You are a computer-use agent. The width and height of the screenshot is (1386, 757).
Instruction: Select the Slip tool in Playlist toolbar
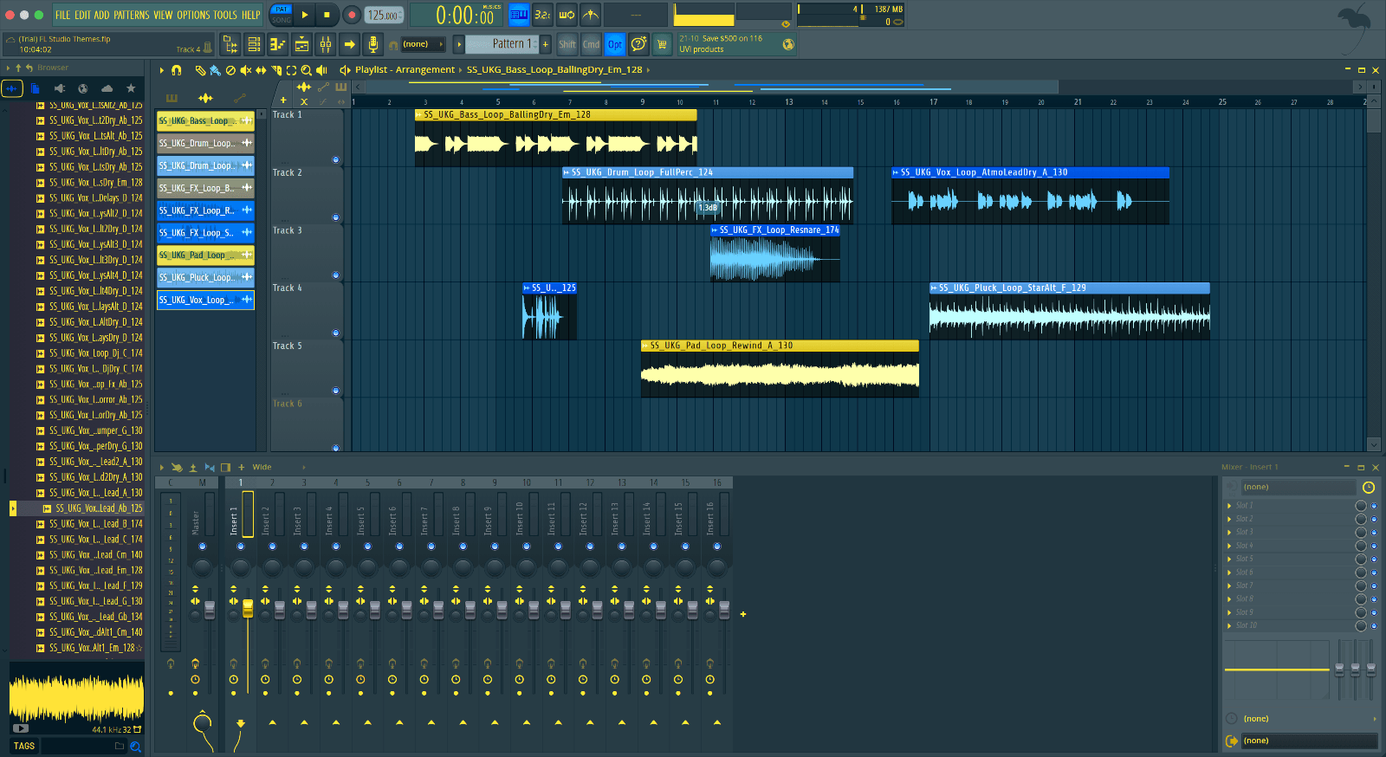click(261, 70)
